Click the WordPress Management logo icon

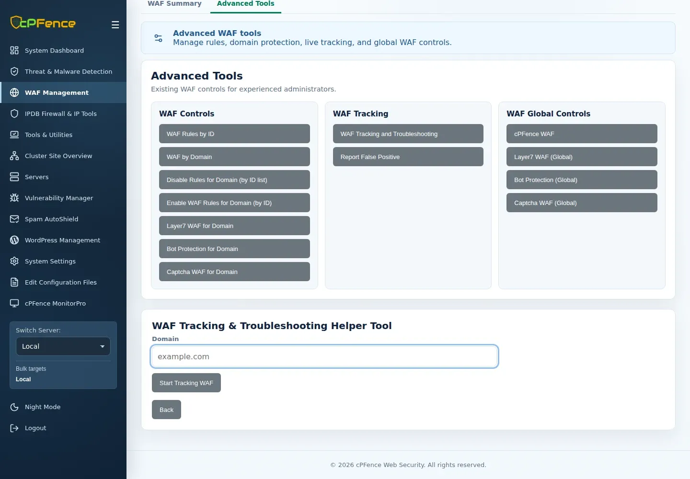tap(14, 240)
